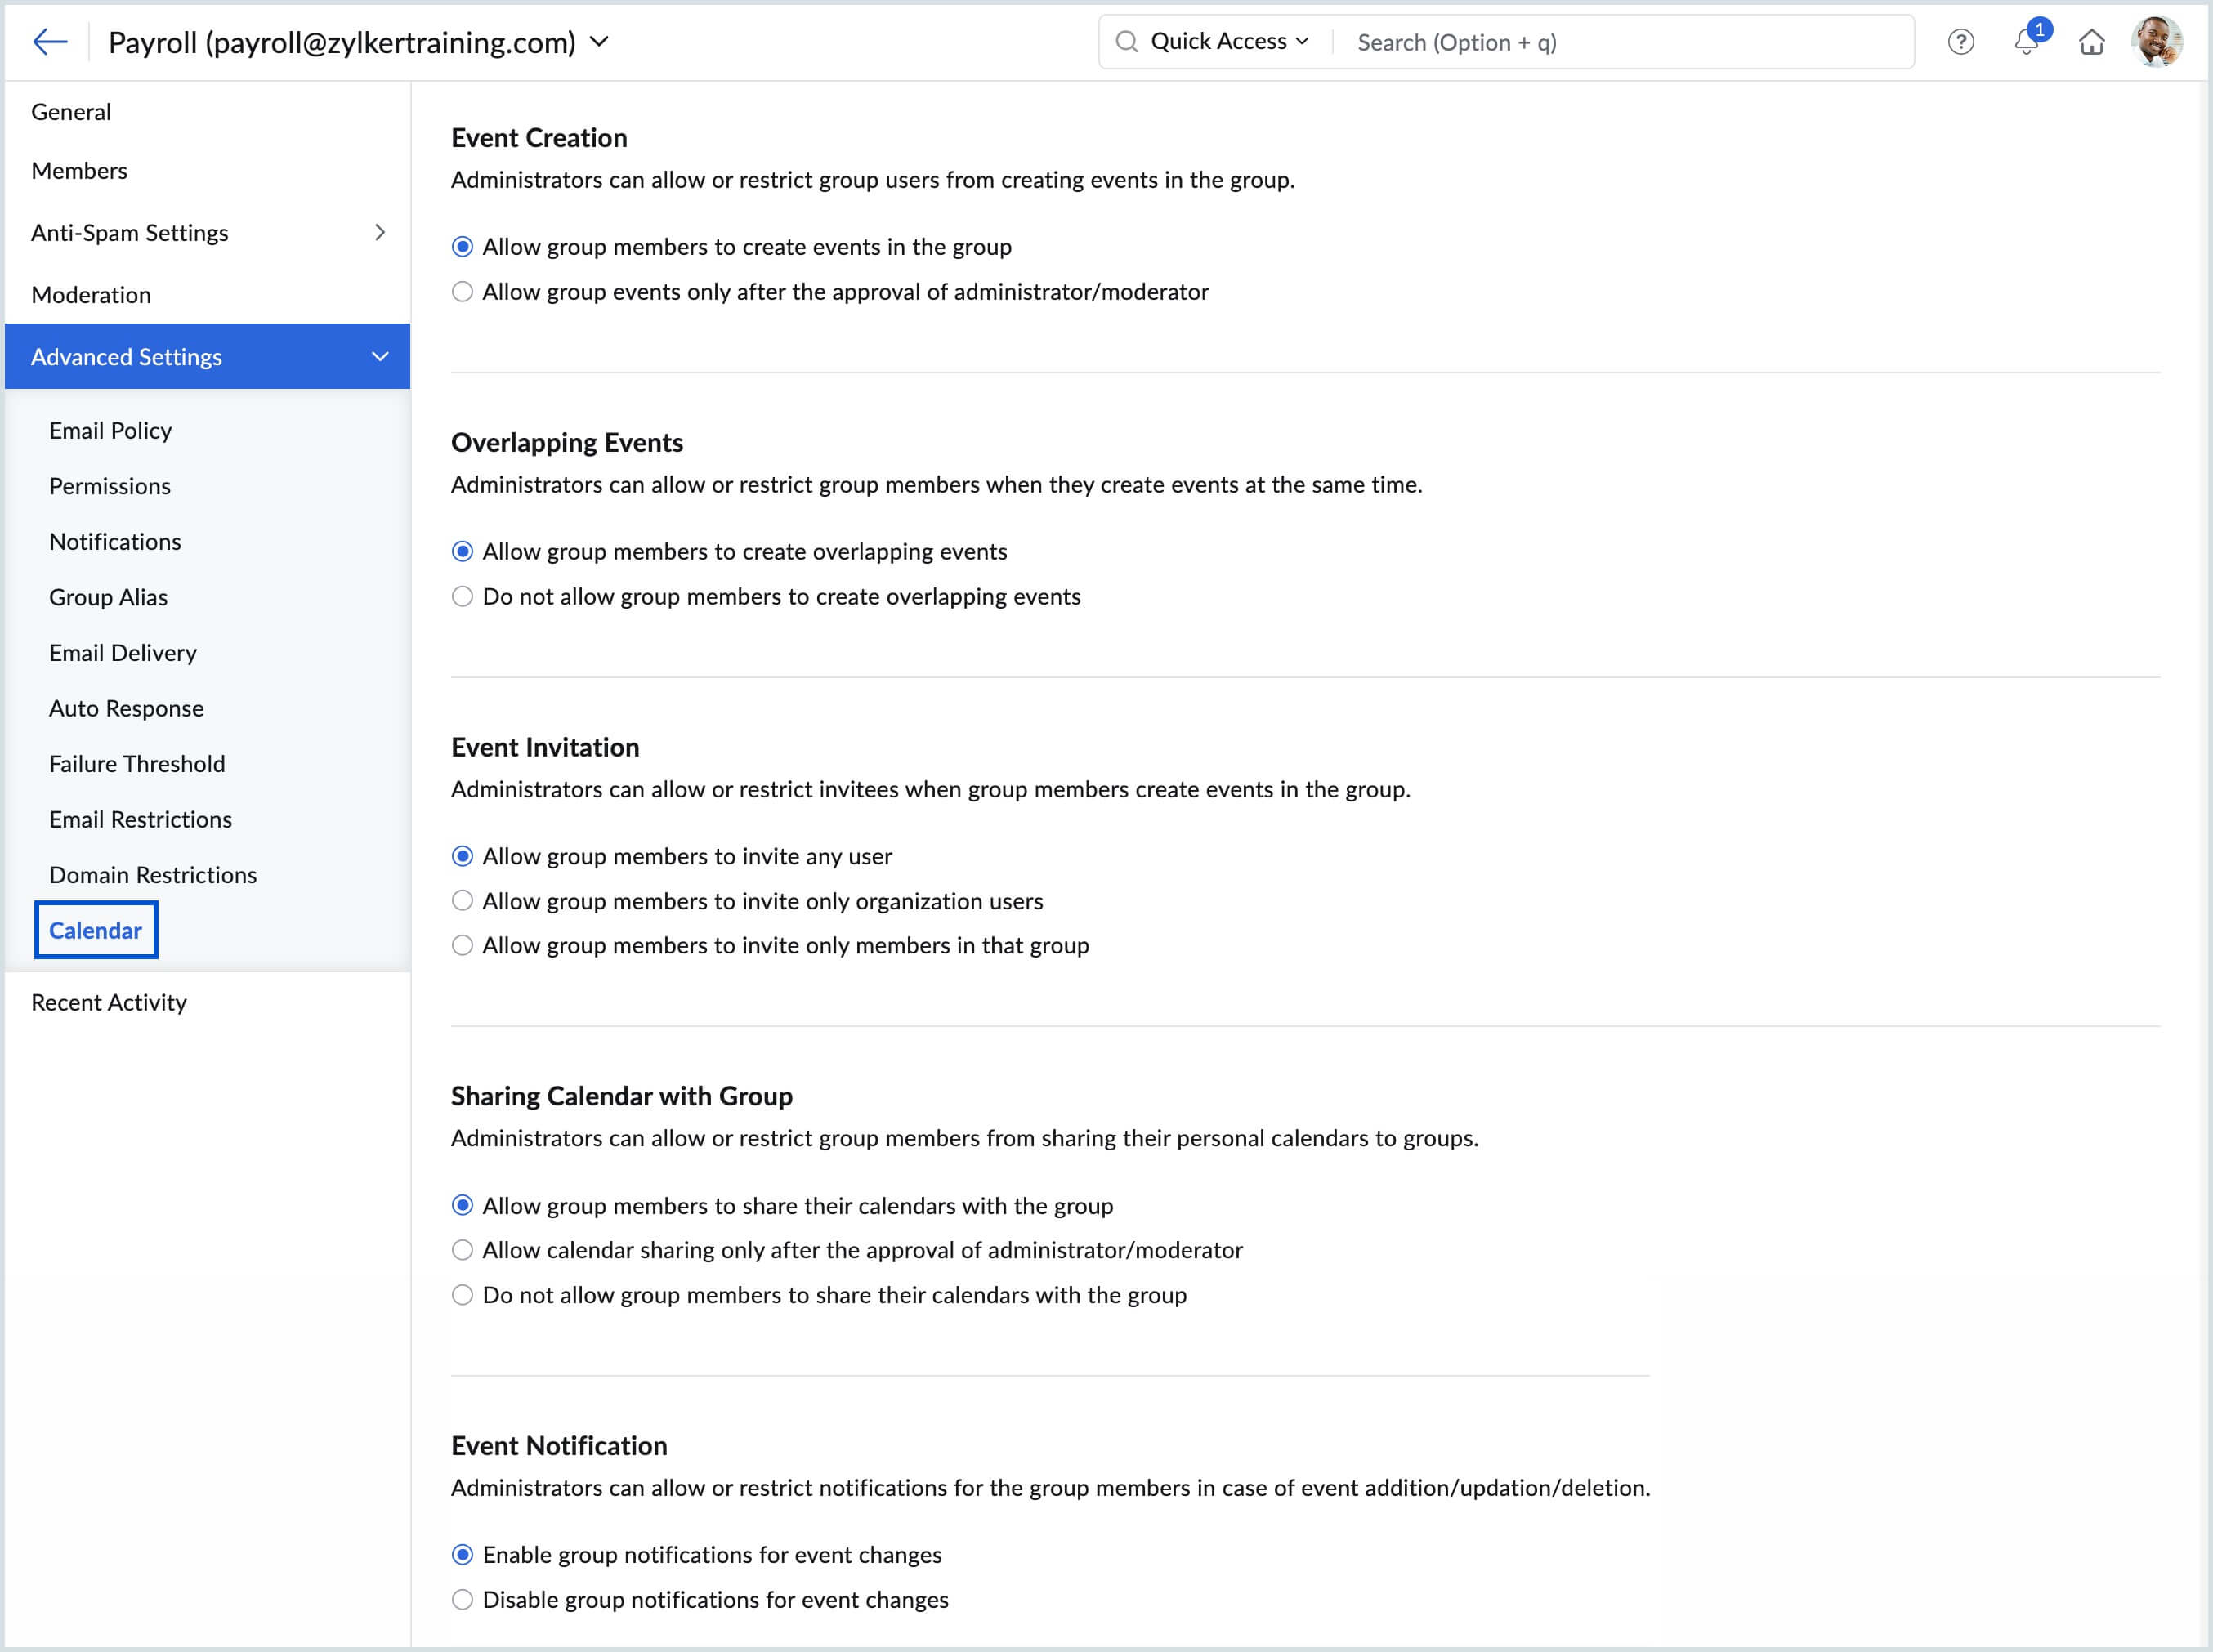2213x1652 pixels.
Task: Select approval-required group events option
Action: pos(462,292)
